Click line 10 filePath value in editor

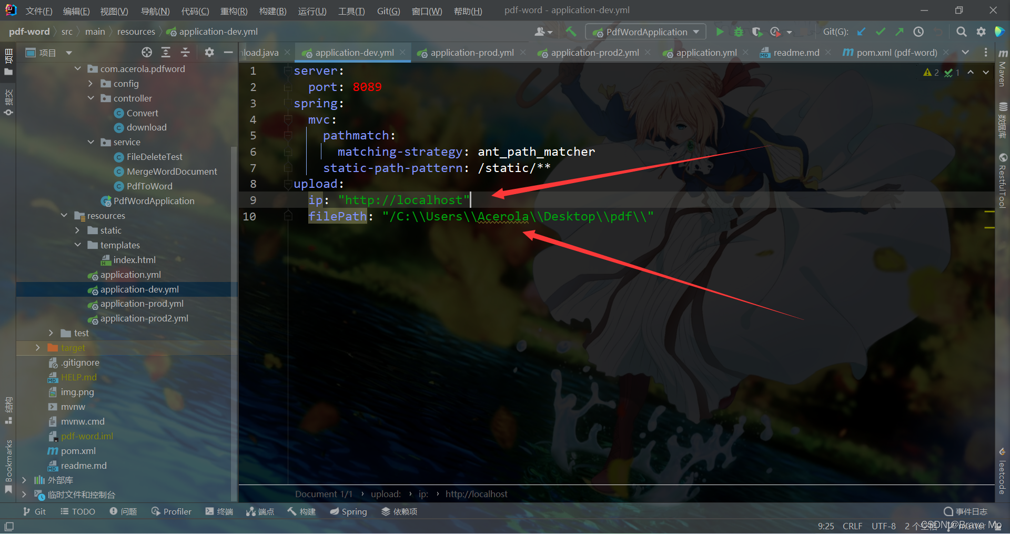518,216
